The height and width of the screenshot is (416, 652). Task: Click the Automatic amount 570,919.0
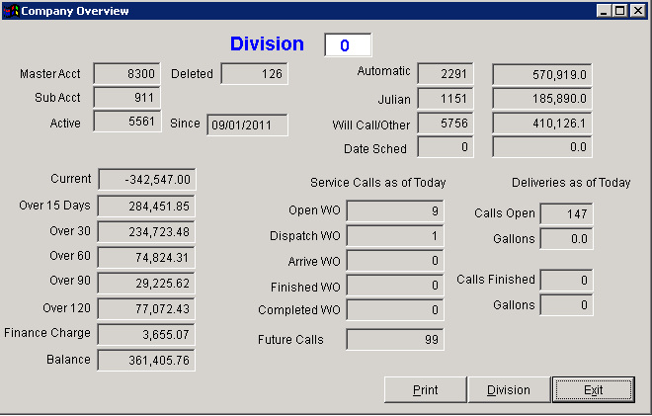[541, 74]
